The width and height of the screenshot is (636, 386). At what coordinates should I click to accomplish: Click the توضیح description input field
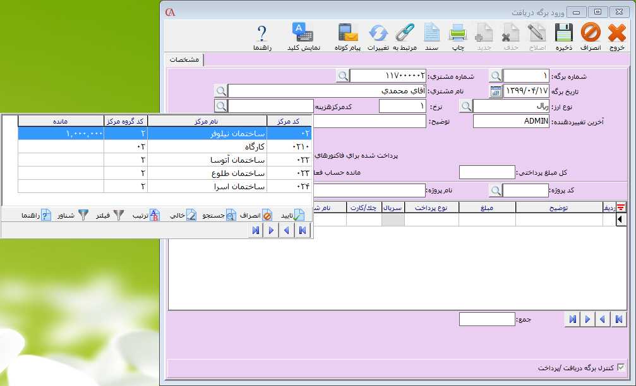click(x=368, y=122)
